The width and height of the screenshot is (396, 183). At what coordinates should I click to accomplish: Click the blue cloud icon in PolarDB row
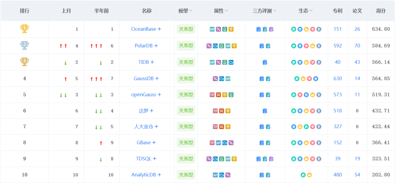coord(215,46)
